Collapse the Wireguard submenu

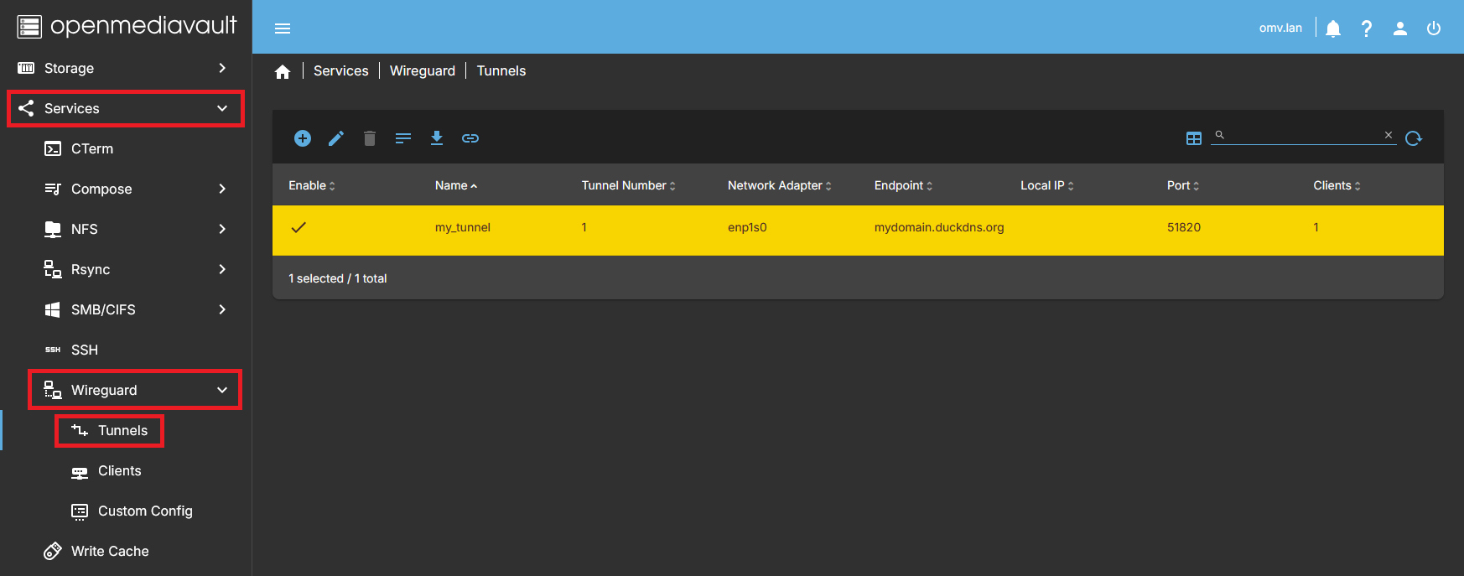tap(135, 390)
